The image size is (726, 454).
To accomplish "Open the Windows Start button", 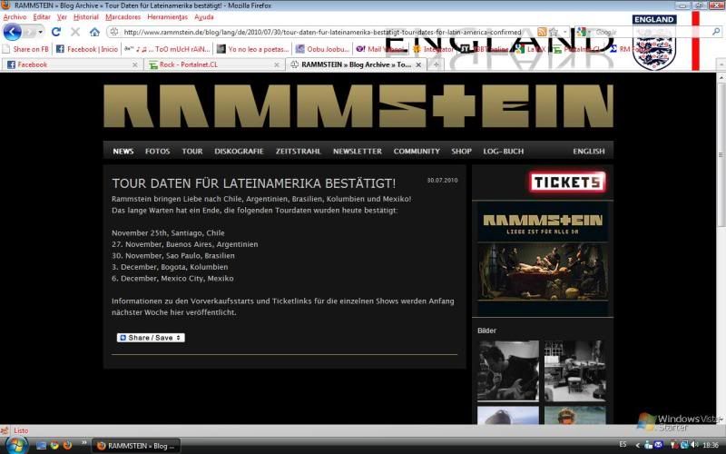I will pos(15,445).
